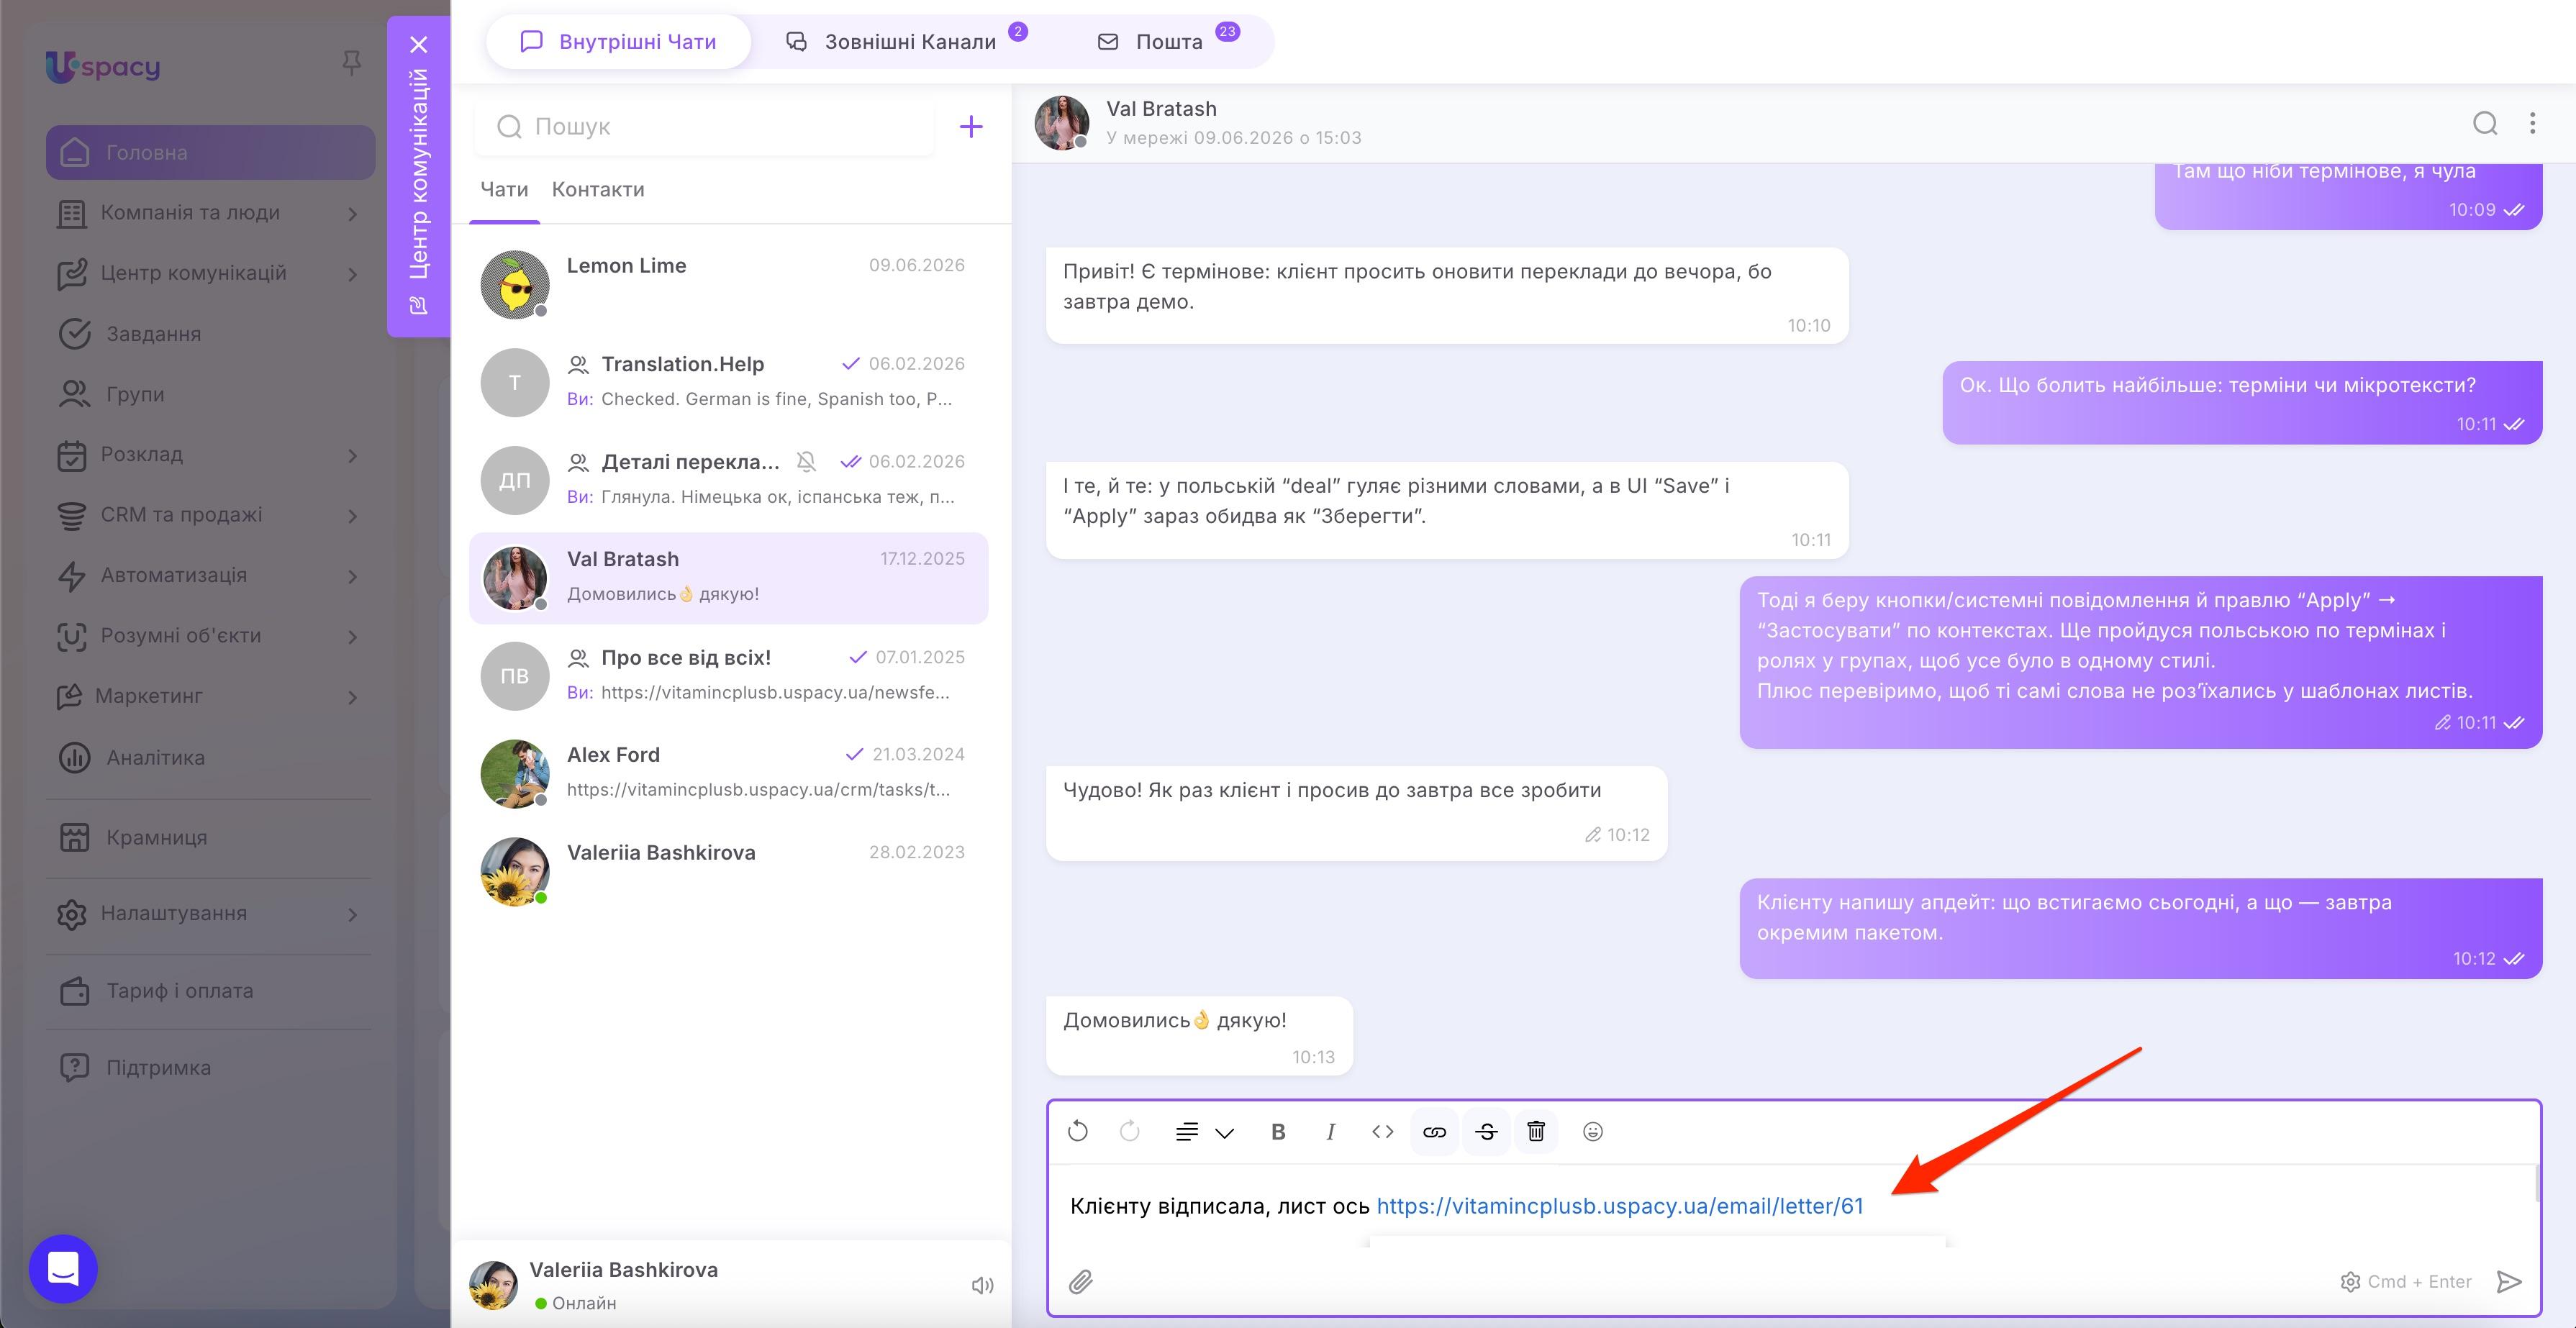Click the redo icon in message editor
The width and height of the screenshot is (2576, 1328).
pos(1130,1131)
